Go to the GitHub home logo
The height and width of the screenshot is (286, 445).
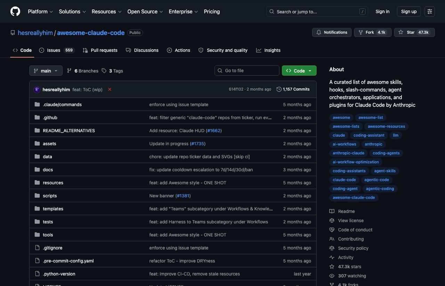[15, 11]
